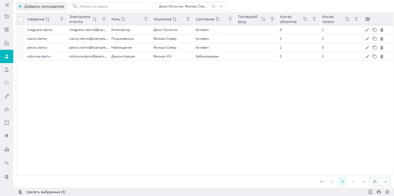Delete the integrator.demo user
The width and height of the screenshot is (394, 196).
382,30
